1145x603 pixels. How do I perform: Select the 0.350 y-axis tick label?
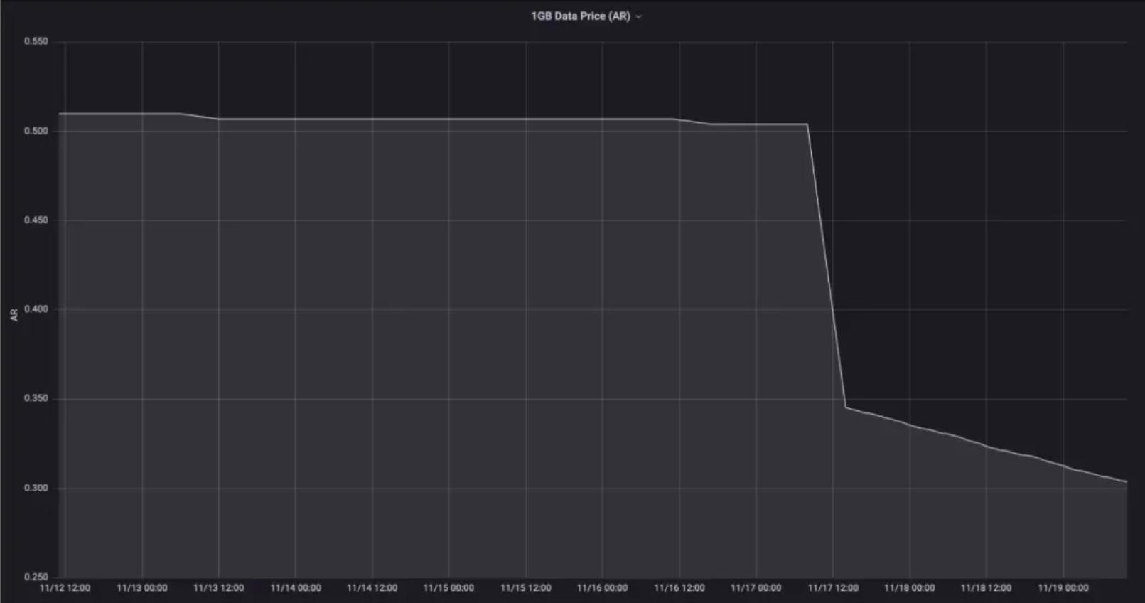(x=36, y=398)
